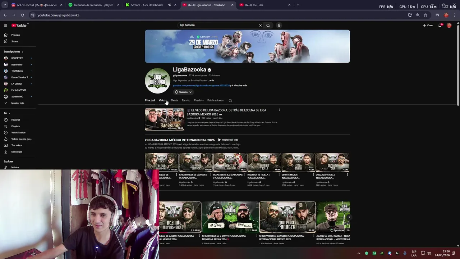Screen dimensions: 460x259
Task: Clear the search box with X
Action: 260,25
